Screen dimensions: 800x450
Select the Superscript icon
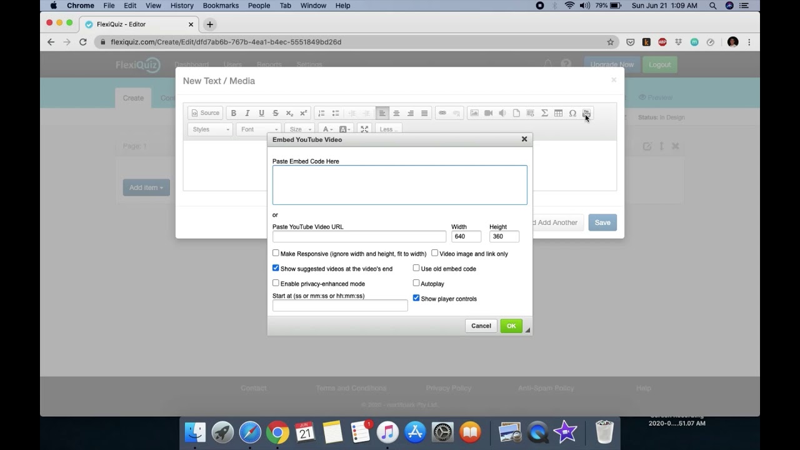(x=304, y=113)
